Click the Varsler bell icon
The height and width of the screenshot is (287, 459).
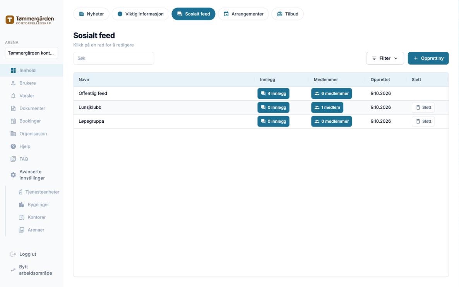tap(13, 96)
